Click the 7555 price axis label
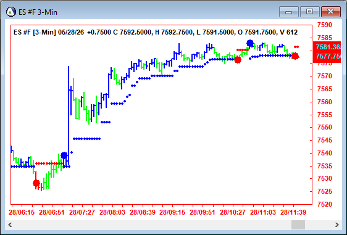This screenshot has width=347, height=235. tap(325, 115)
